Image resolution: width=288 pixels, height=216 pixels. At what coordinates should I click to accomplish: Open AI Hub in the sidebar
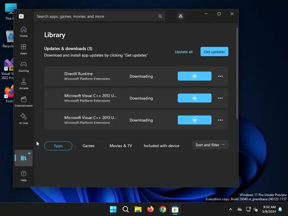point(24,119)
